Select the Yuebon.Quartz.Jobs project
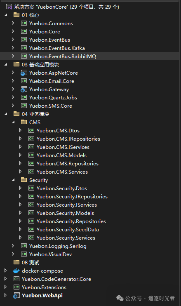 point(53,98)
